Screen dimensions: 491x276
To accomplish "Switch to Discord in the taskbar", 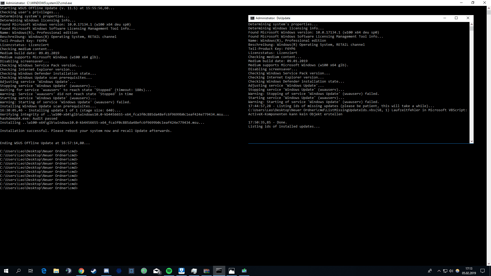I will click(x=106, y=271).
